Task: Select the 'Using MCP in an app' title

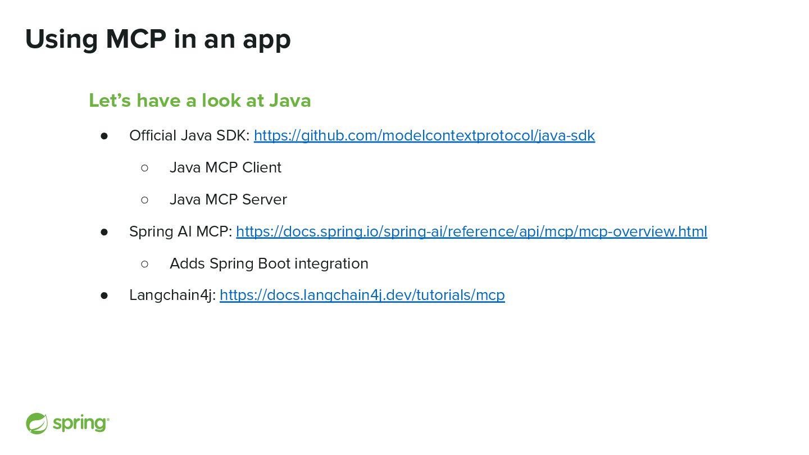Action: [x=158, y=39]
